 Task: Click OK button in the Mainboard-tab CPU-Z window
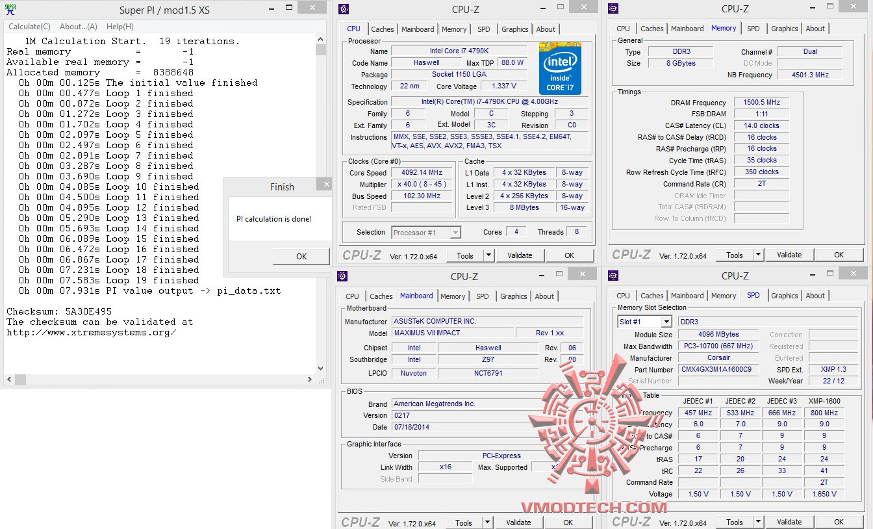point(568,523)
